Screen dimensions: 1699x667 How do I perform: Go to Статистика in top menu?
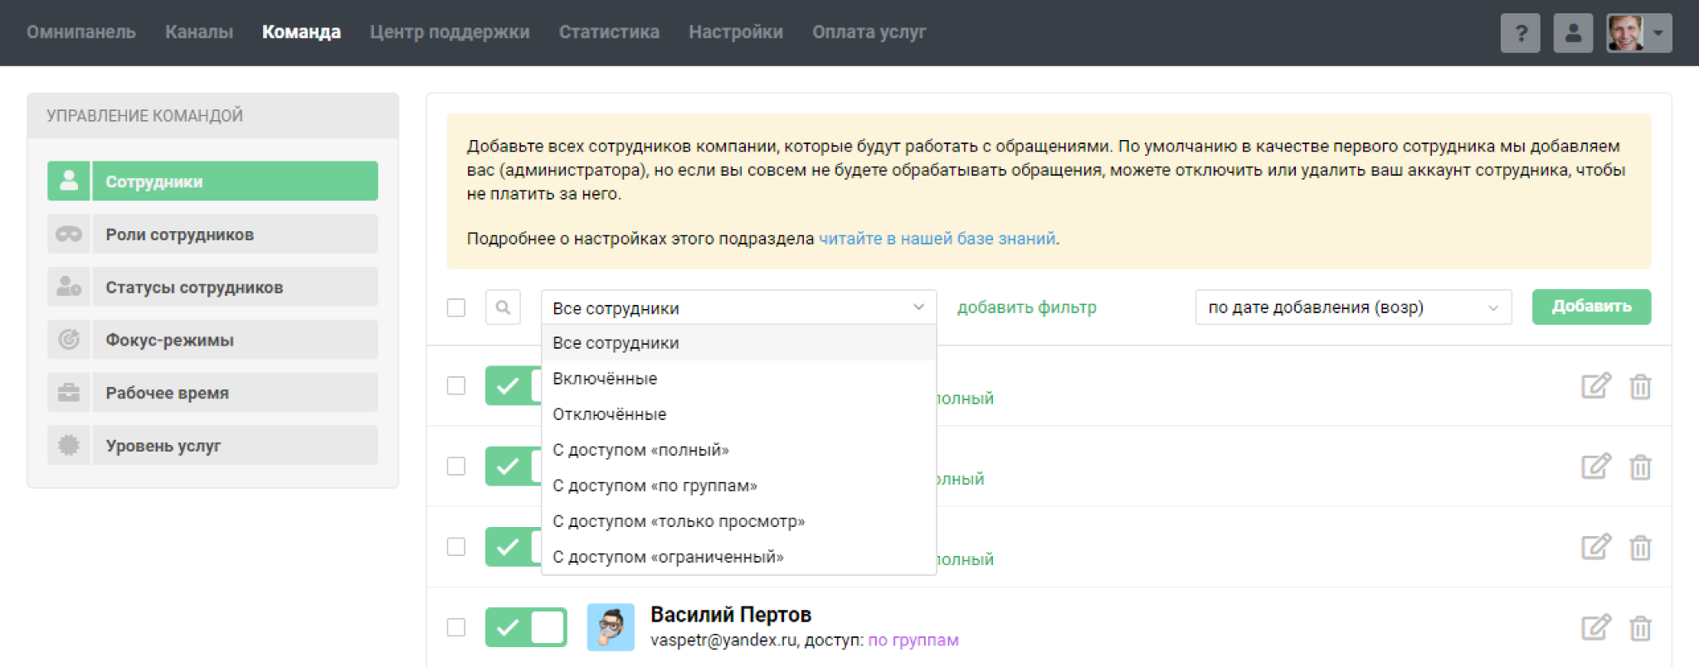pos(609,32)
